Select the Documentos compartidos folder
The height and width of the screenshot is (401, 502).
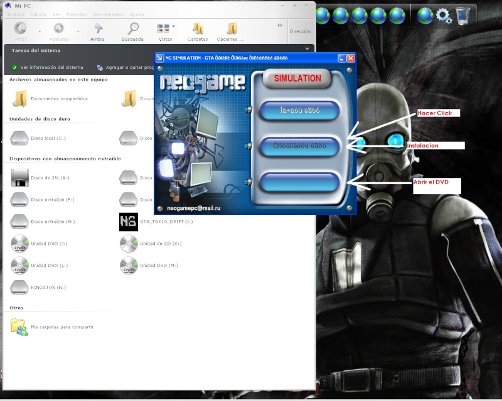(50, 99)
